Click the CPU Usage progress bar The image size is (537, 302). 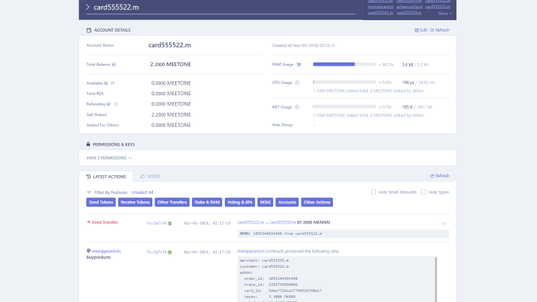click(x=344, y=82)
